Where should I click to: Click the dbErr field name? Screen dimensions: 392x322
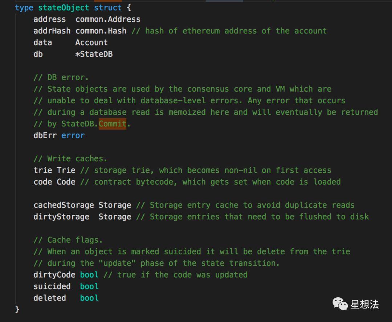(45, 136)
